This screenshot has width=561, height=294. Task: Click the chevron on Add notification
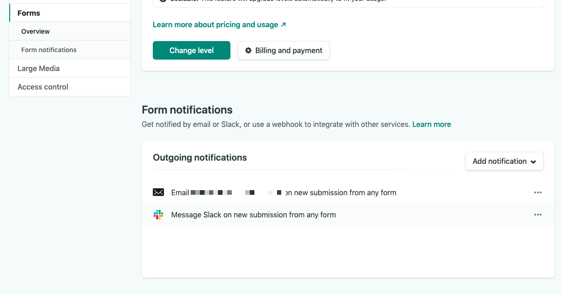point(533,162)
